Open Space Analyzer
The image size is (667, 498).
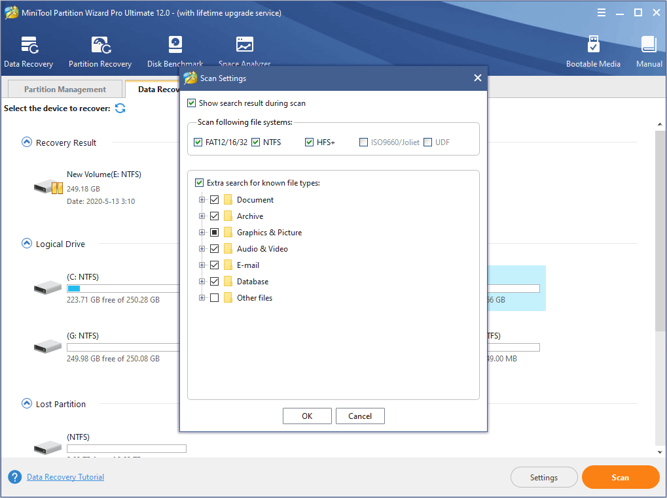point(244,52)
